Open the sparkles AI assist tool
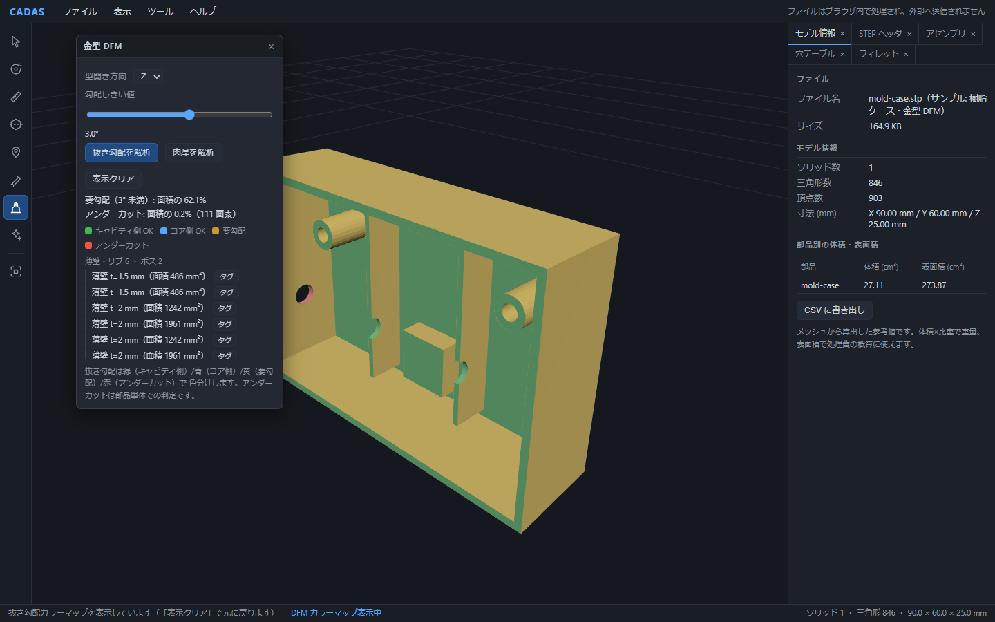 pyautogui.click(x=16, y=235)
